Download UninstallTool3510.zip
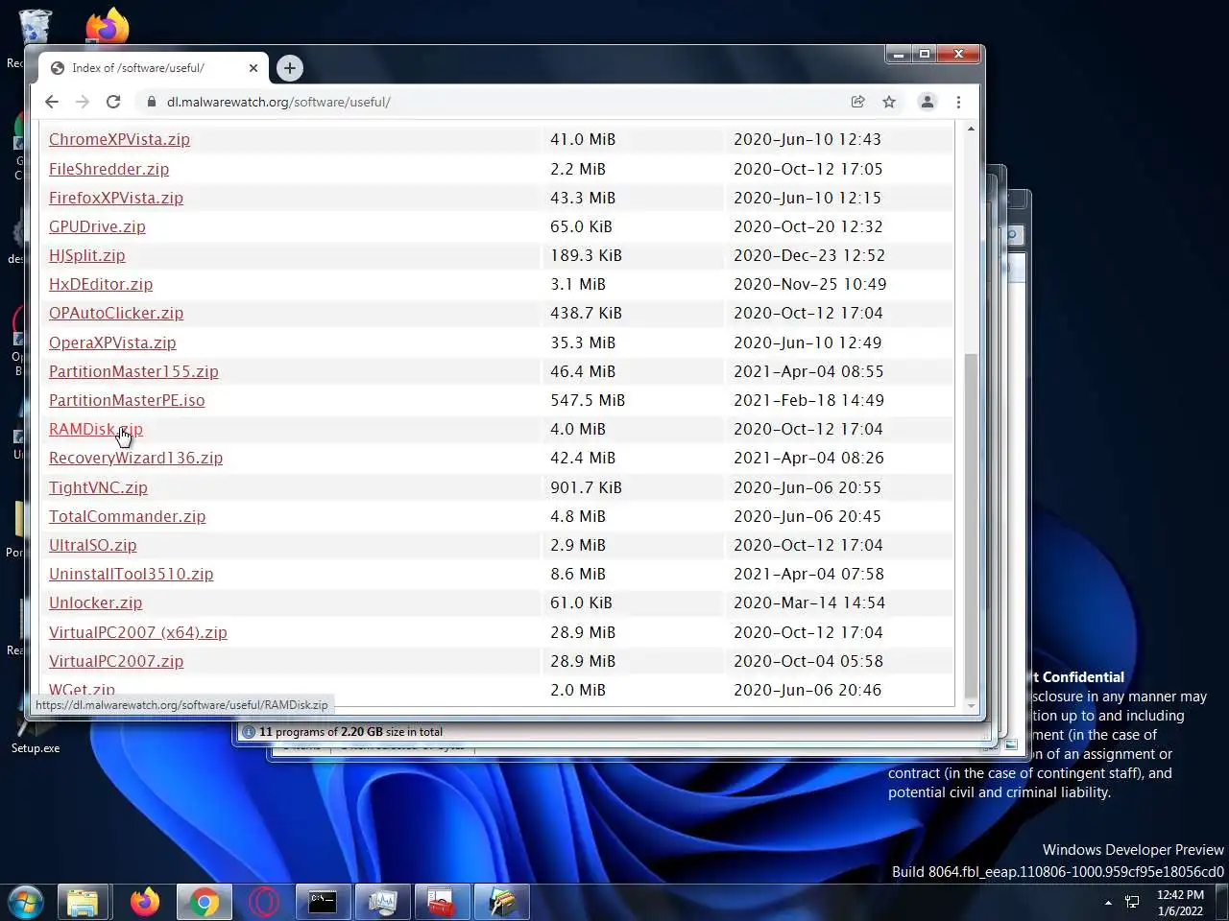1229x921 pixels. [131, 574]
